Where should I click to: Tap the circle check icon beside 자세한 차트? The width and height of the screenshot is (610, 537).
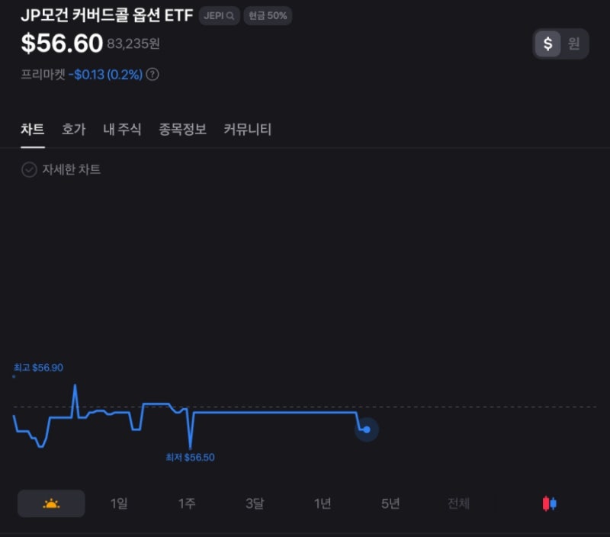click(x=26, y=170)
